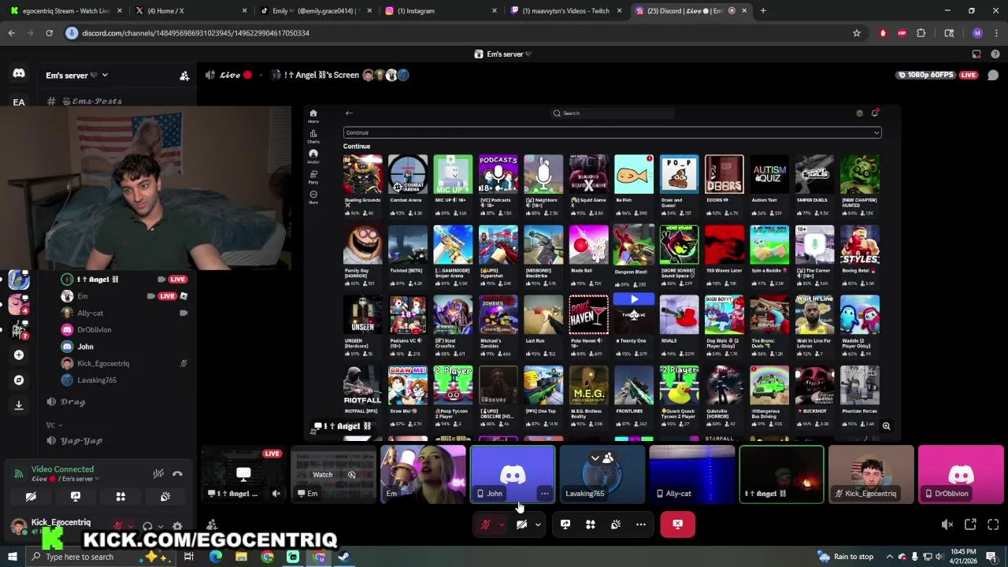Open More options ellipsis in call bar
1008x567 pixels.
[x=641, y=524]
